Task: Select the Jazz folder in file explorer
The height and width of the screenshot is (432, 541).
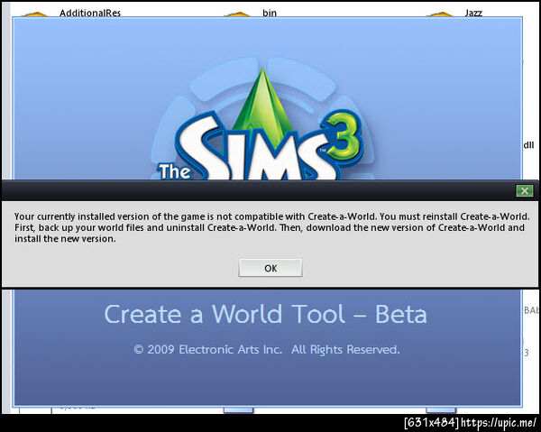Action: tap(473, 14)
